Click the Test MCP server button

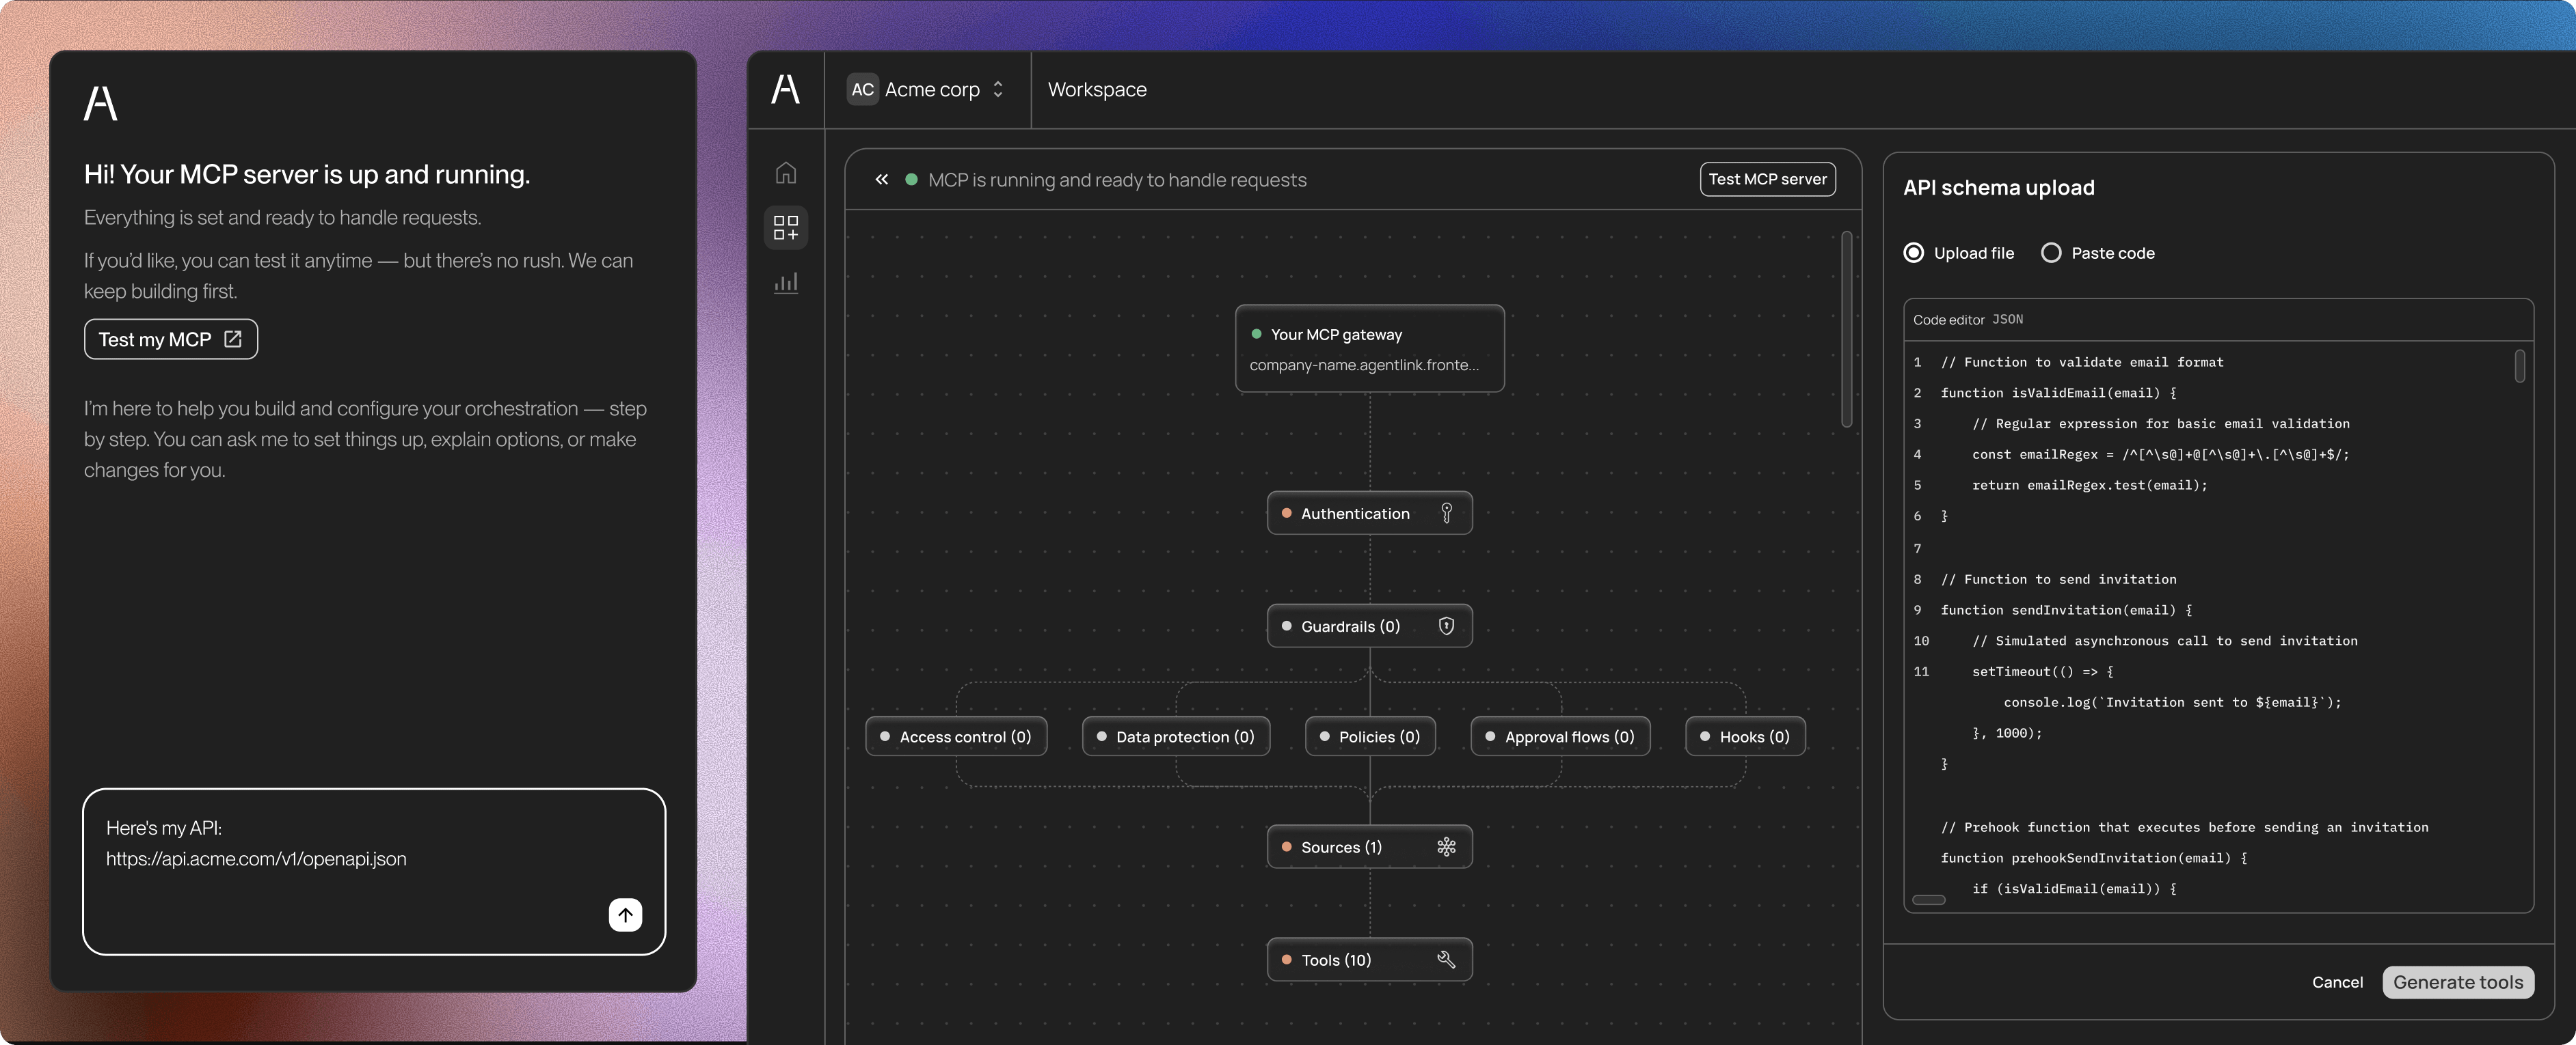(x=1767, y=180)
